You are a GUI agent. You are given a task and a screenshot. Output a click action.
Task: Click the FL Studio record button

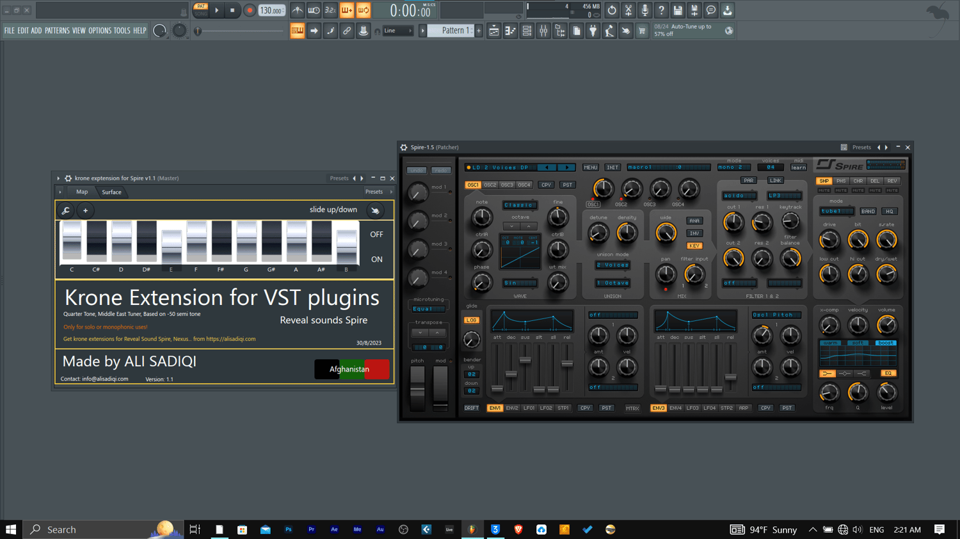(x=250, y=10)
